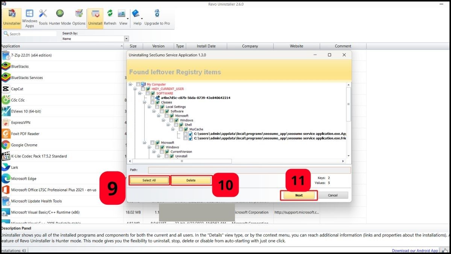Collapse the My Computer tree node
Image resolution: width=451 pixels, height=254 pixels.
click(130, 84)
